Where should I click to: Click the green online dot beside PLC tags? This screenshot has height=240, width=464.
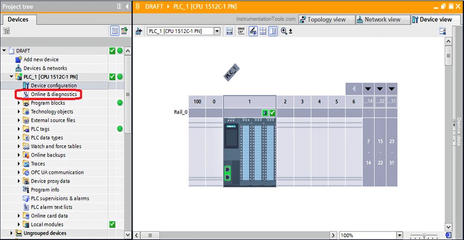[x=120, y=129]
